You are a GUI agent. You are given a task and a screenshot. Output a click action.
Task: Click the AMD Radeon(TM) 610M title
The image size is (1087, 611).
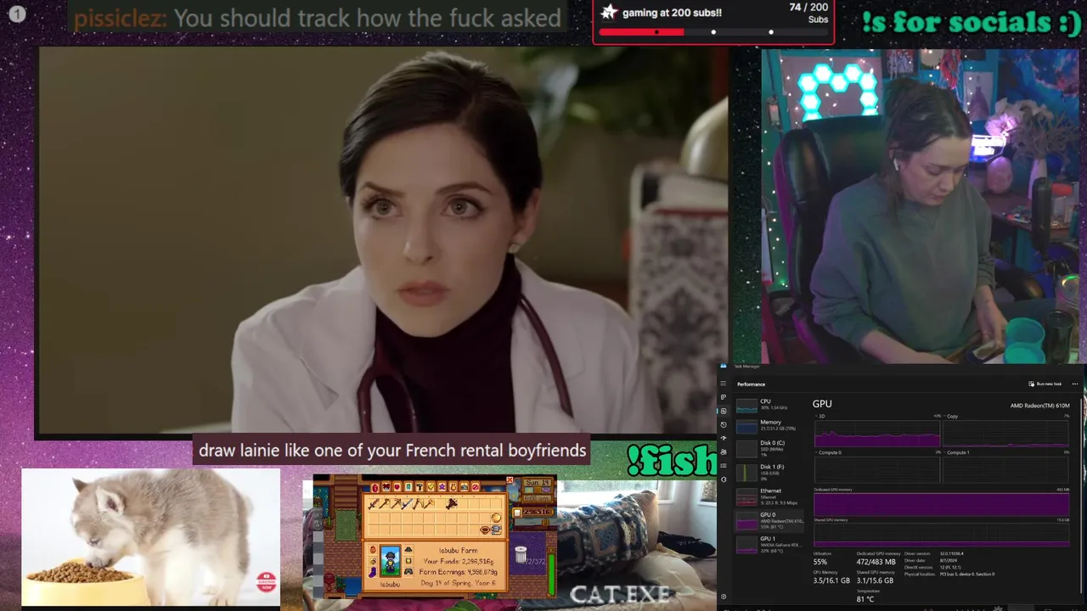coord(1040,406)
